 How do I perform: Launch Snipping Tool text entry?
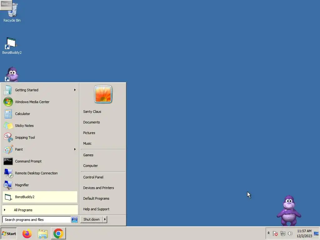25,137
